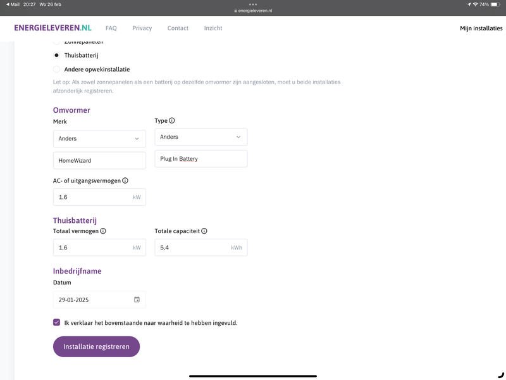This screenshot has width=506, height=380.
Task: Open the Contact menu item
Action: click(x=178, y=28)
